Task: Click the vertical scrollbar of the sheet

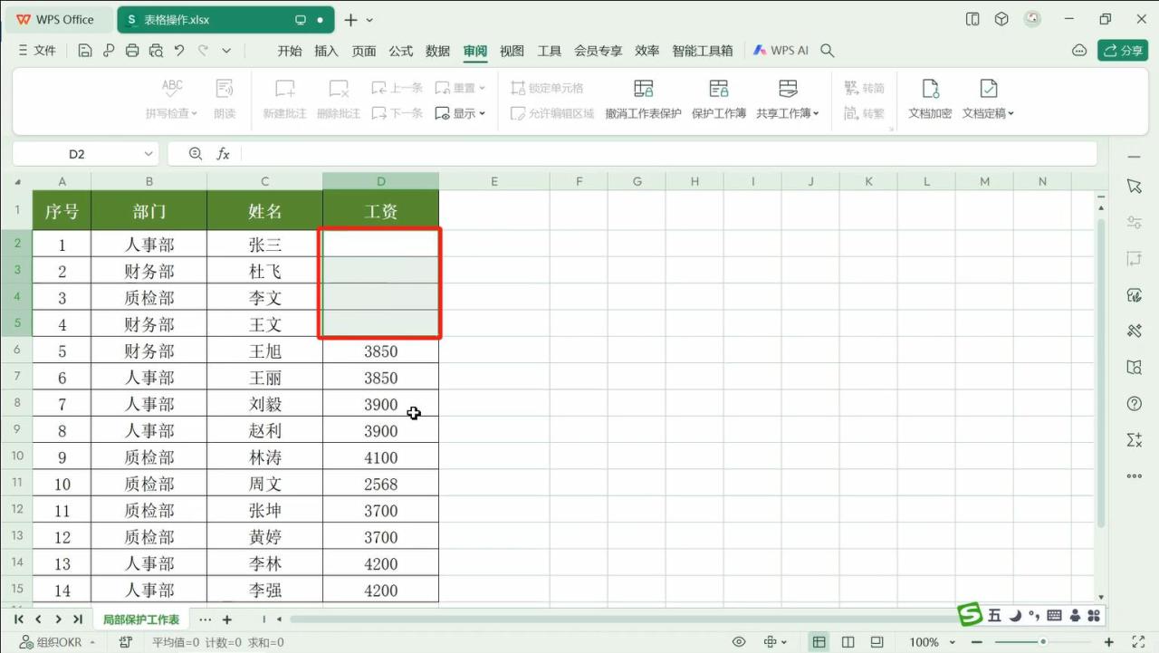Action: click(1101, 371)
